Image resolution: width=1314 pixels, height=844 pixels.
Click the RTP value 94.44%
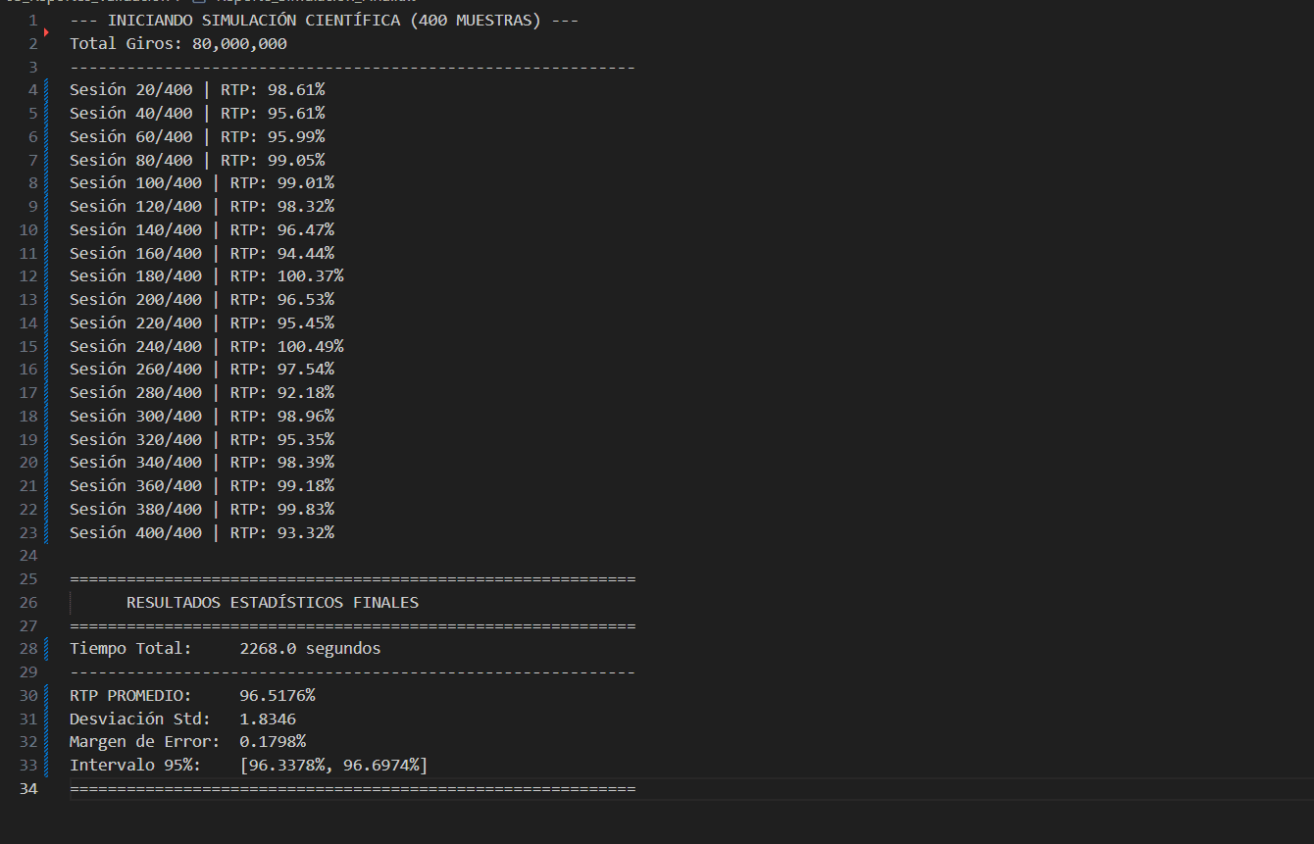(306, 254)
